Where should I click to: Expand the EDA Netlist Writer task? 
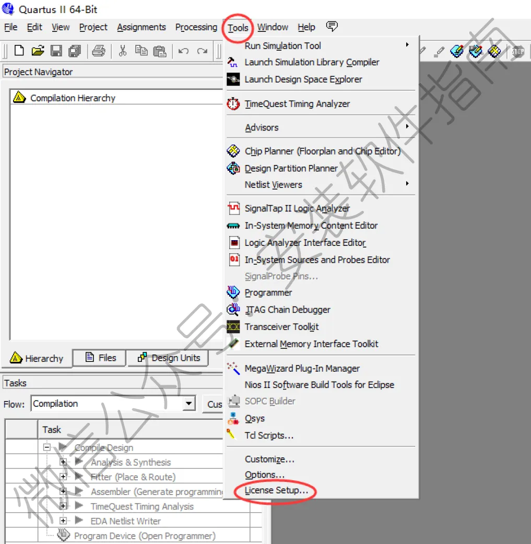63,521
